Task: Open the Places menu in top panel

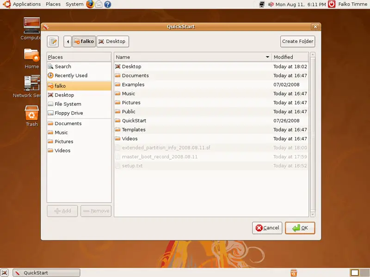Action: tap(53, 4)
